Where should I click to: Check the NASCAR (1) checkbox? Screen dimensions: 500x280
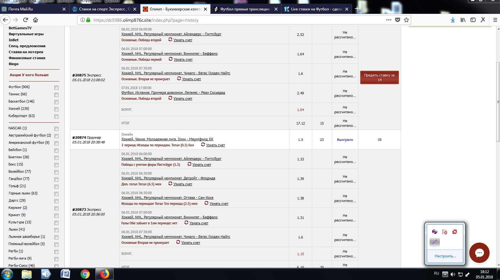56,129
